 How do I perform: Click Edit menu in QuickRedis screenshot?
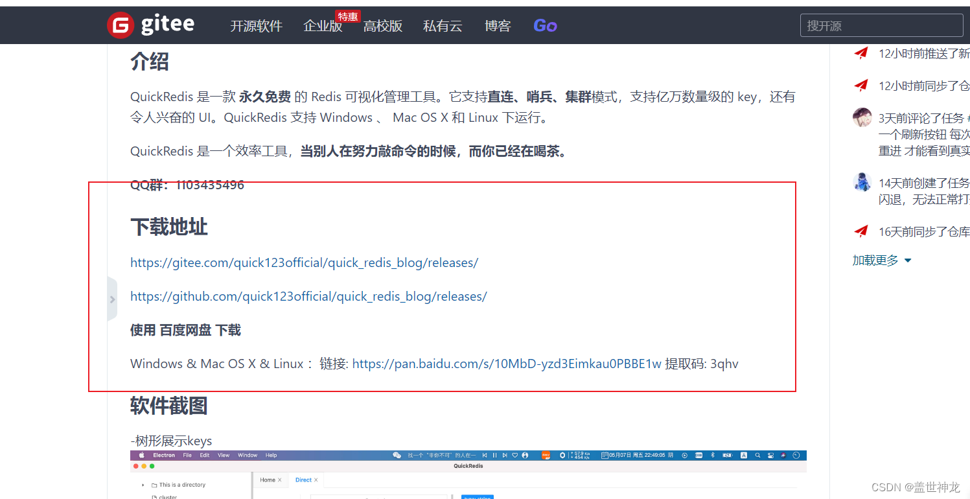[x=205, y=456]
